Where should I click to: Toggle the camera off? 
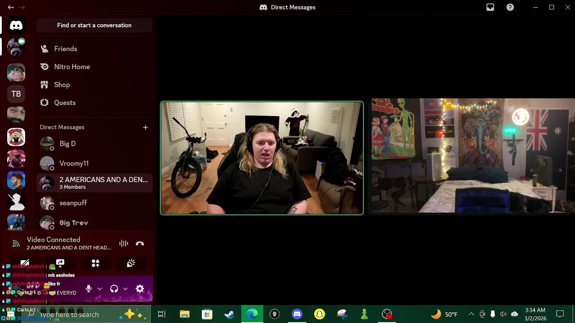(25, 263)
